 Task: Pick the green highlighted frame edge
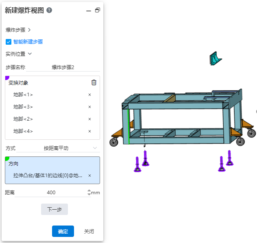coord(128,126)
